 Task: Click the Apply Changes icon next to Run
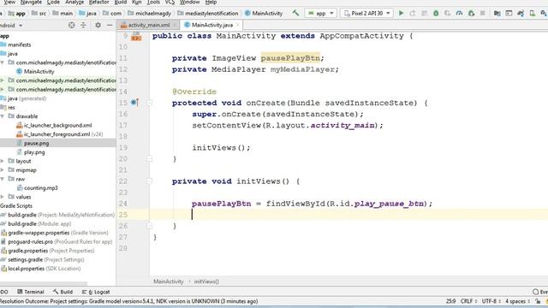[413, 14]
